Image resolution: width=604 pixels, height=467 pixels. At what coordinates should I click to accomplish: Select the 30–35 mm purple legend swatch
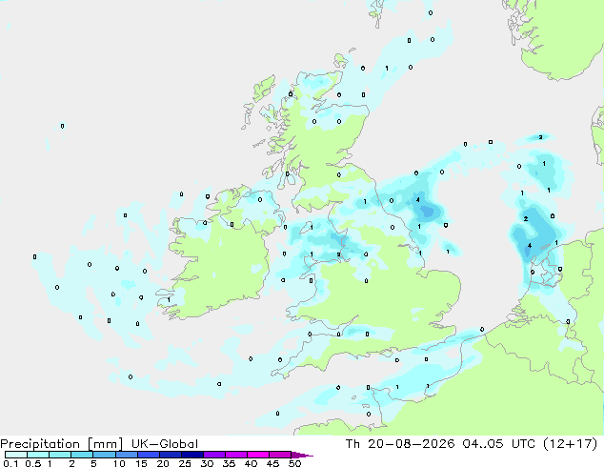(x=214, y=455)
